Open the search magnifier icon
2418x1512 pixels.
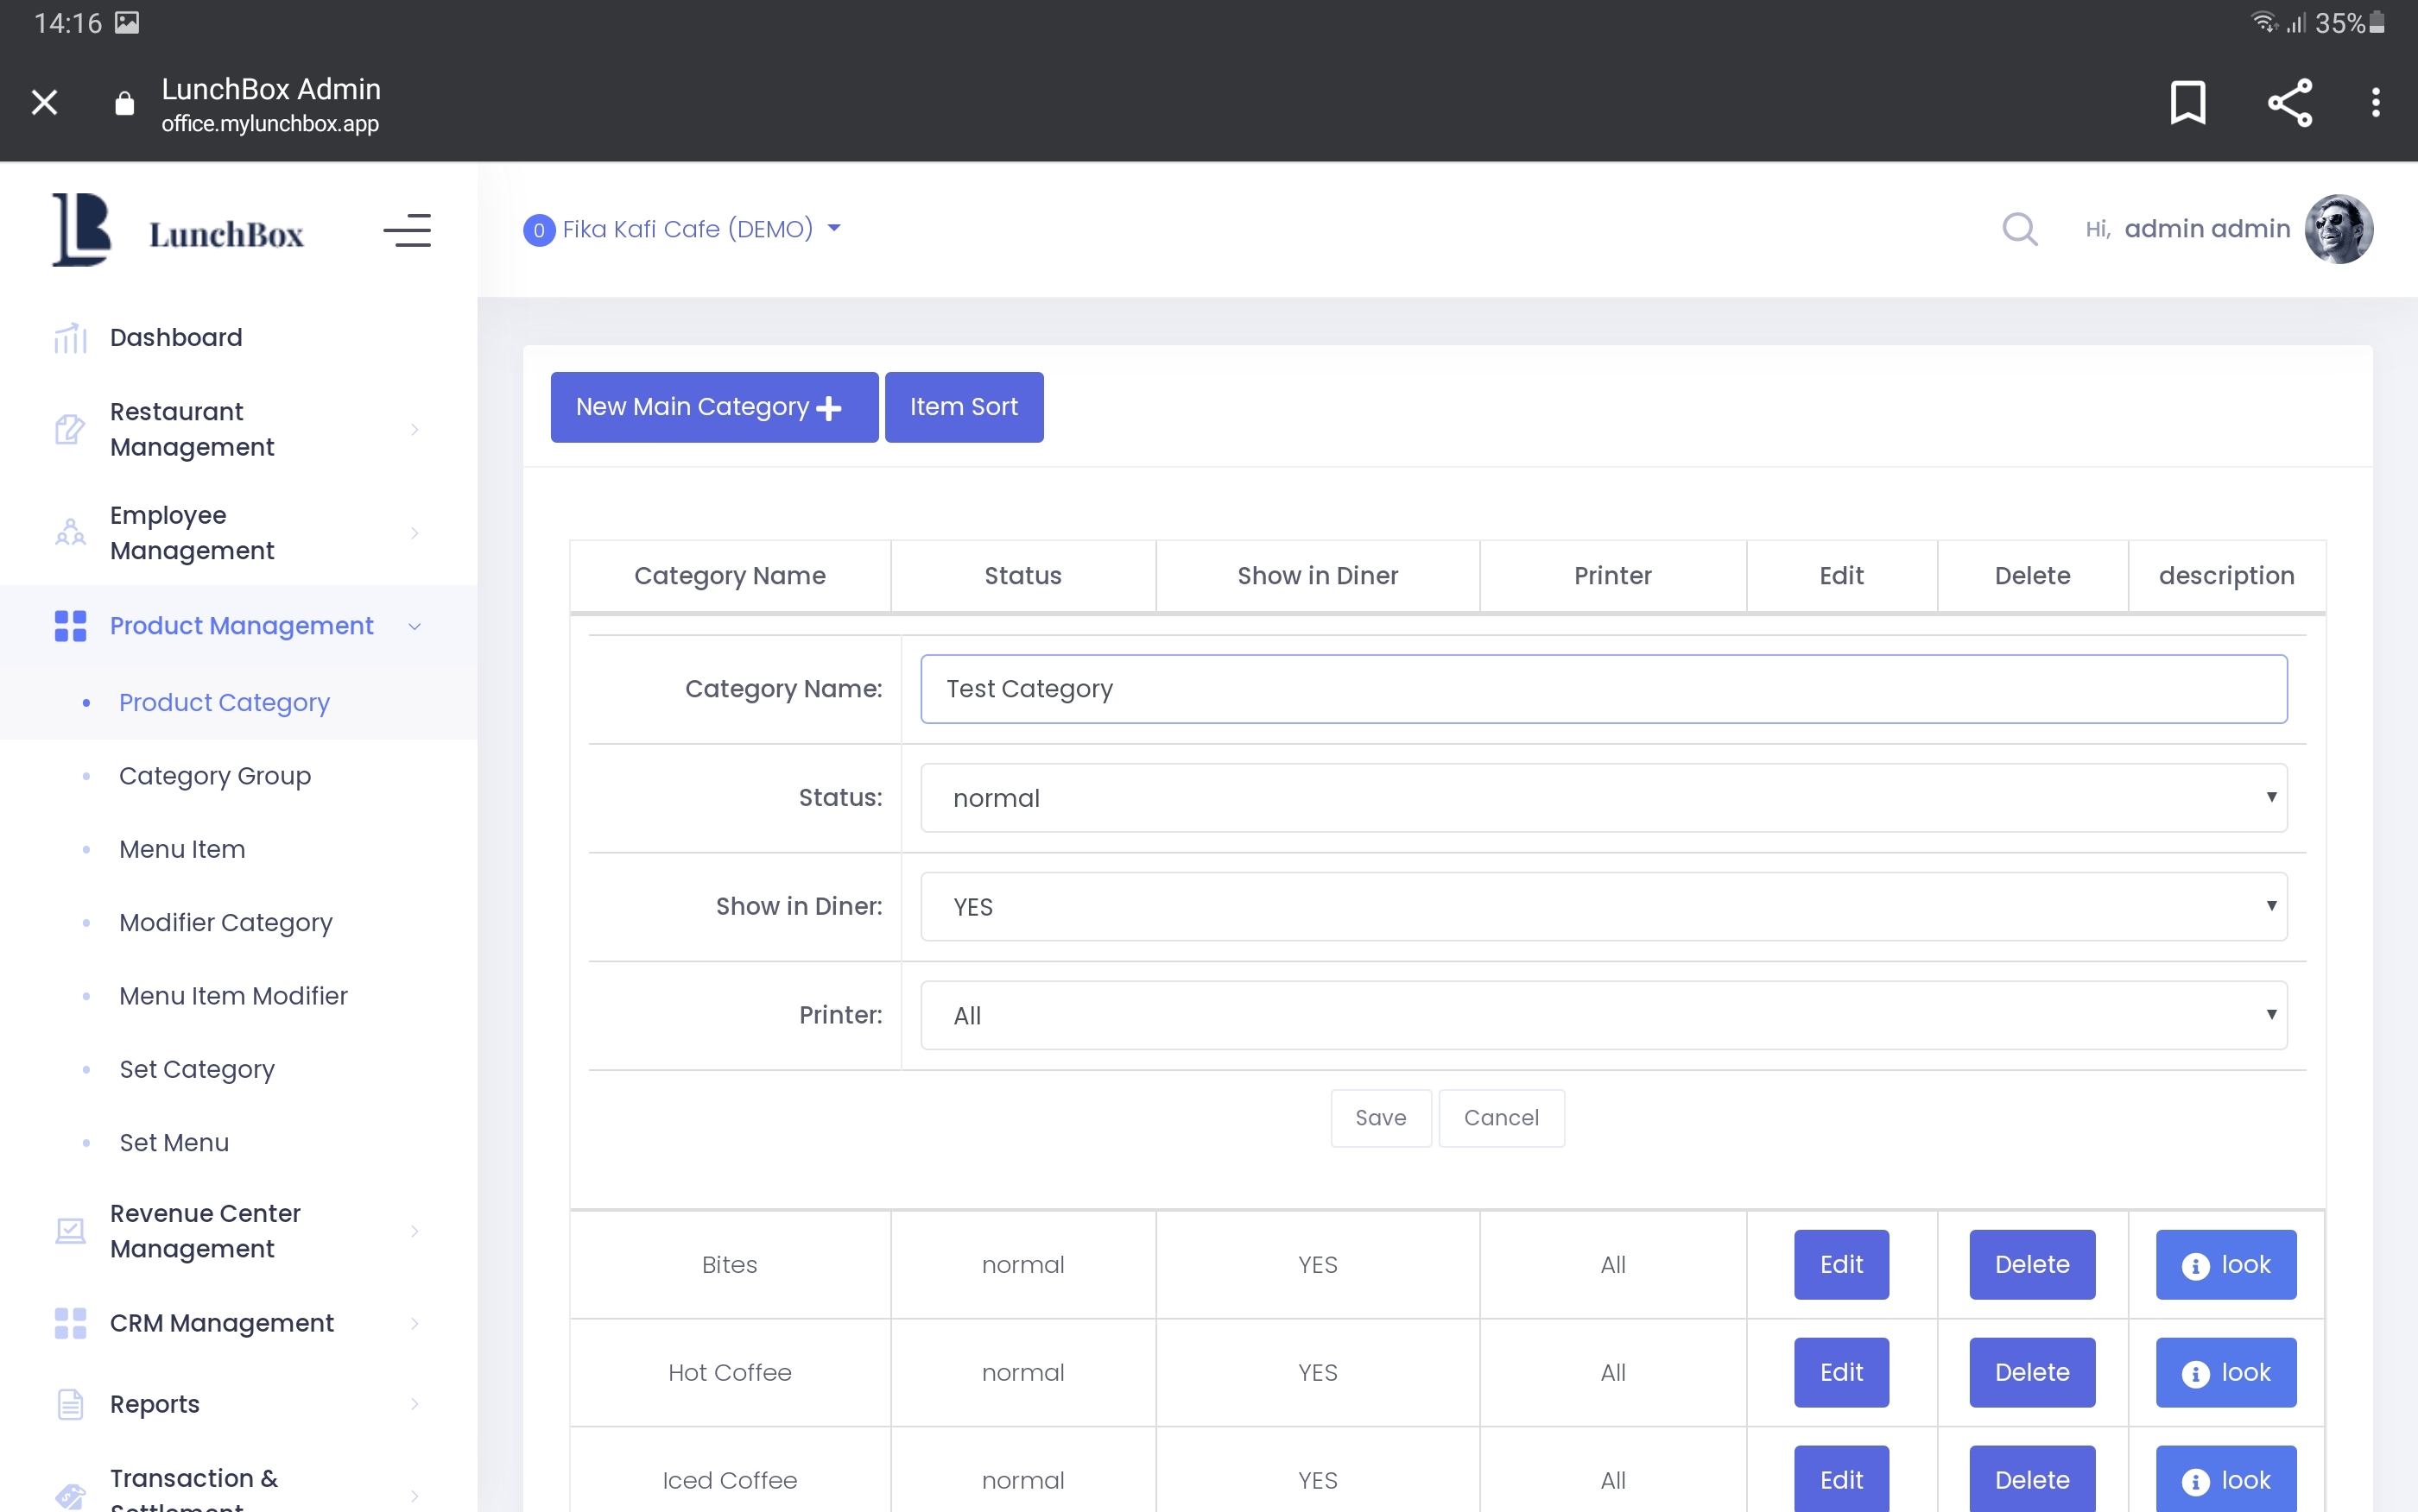[x=2019, y=229]
